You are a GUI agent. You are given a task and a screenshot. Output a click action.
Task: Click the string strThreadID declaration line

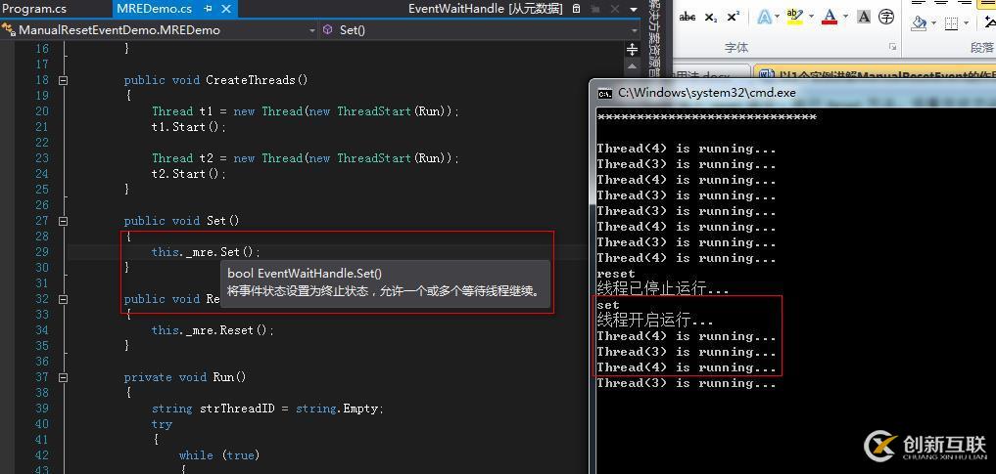coord(267,409)
